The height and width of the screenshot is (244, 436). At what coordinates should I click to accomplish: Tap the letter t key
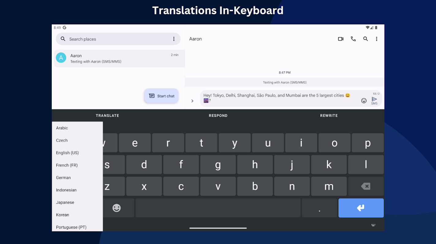tap(201, 143)
